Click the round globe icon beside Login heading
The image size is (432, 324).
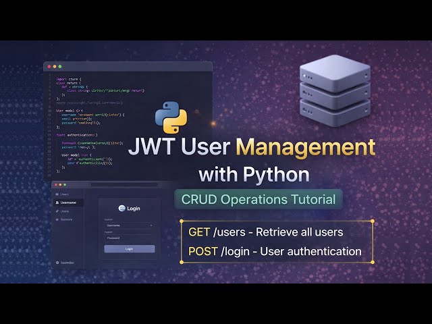[122, 209]
